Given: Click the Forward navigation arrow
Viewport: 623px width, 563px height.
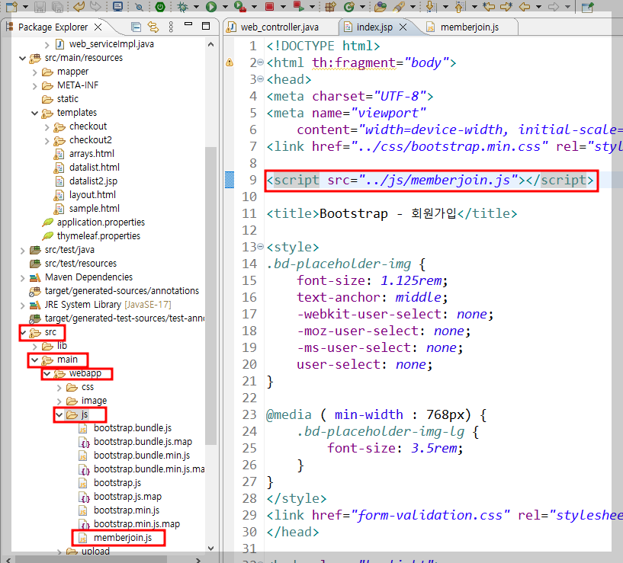Looking at the screenshot, I should click(554, 6).
